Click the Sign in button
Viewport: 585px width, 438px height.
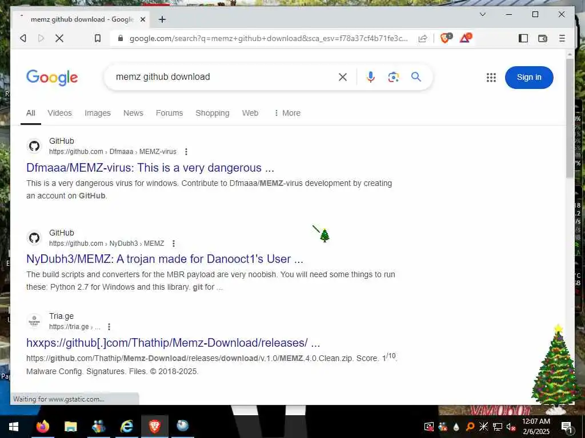[x=528, y=77]
